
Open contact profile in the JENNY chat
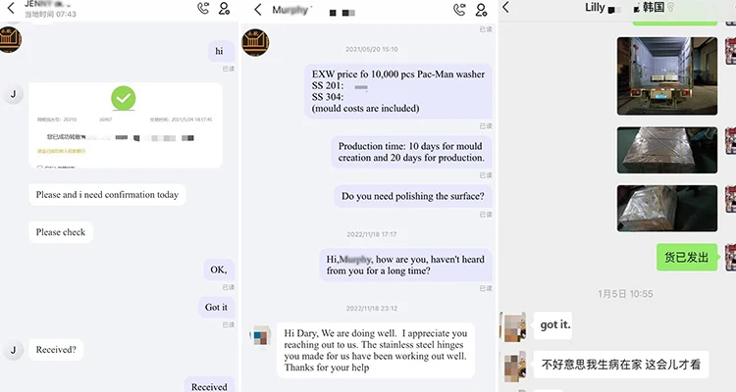225,8
